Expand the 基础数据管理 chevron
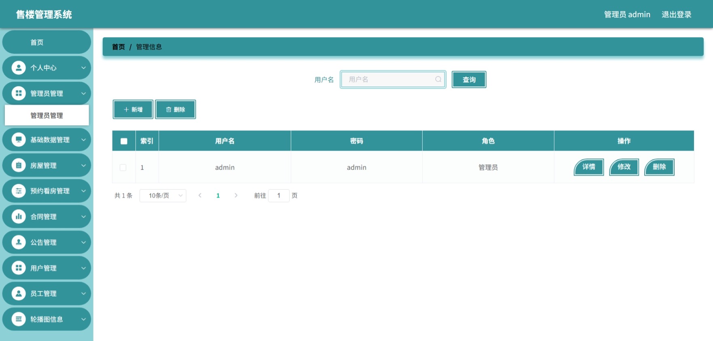 [83, 140]
